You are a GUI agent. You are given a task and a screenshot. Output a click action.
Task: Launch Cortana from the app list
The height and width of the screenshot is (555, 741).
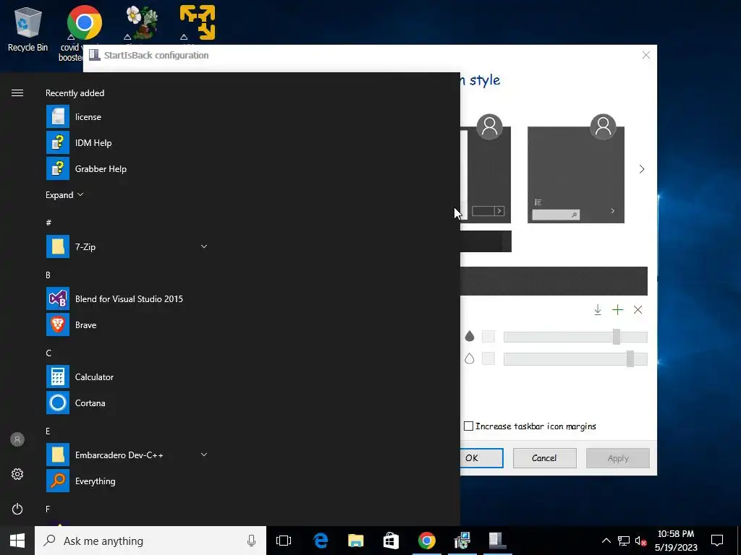(127, 403)
